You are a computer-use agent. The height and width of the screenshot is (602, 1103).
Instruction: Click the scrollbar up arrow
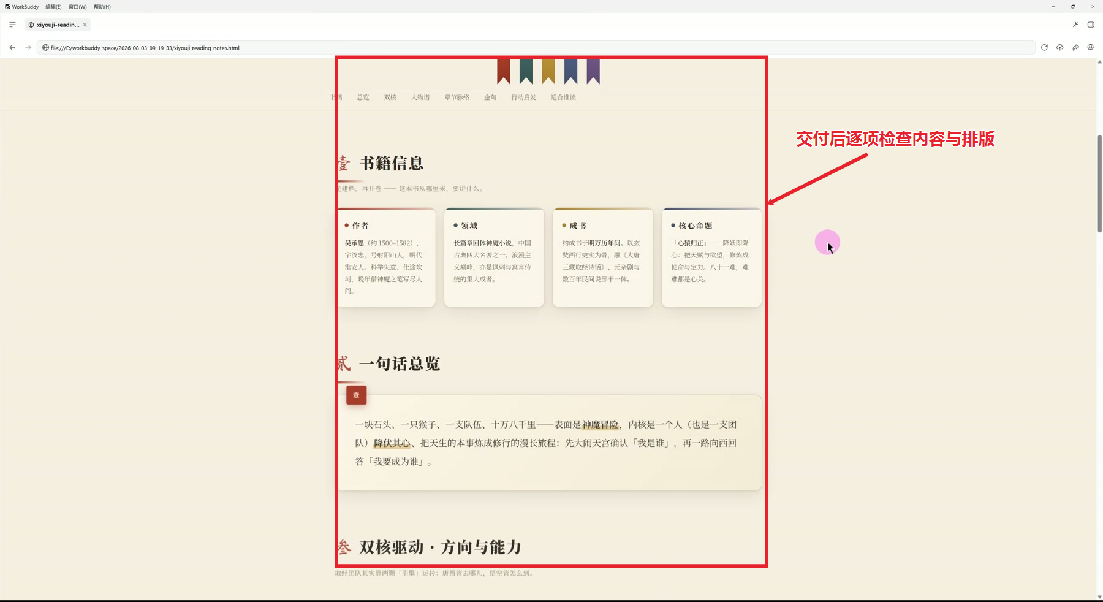[x=1099, y=62]
